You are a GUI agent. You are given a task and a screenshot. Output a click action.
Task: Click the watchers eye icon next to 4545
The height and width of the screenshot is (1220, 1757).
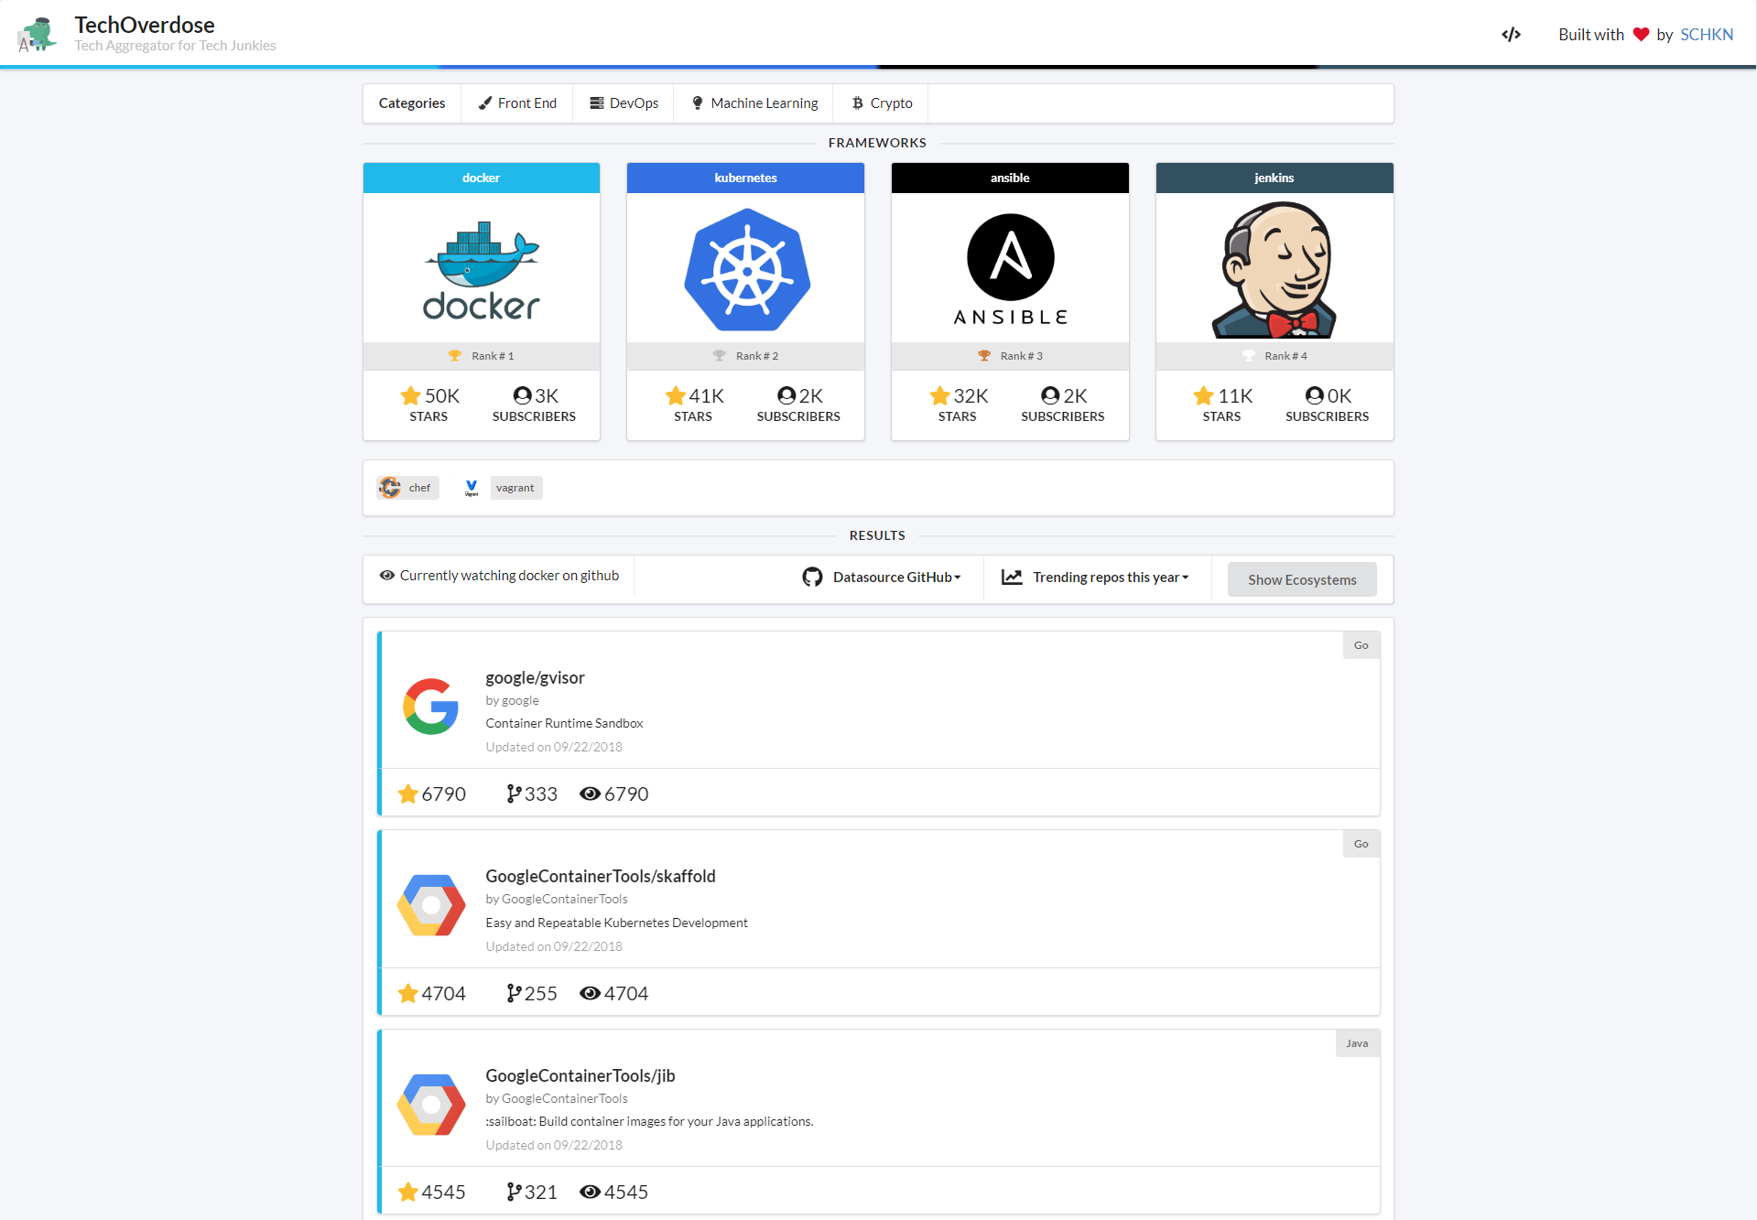point(591,1192)
